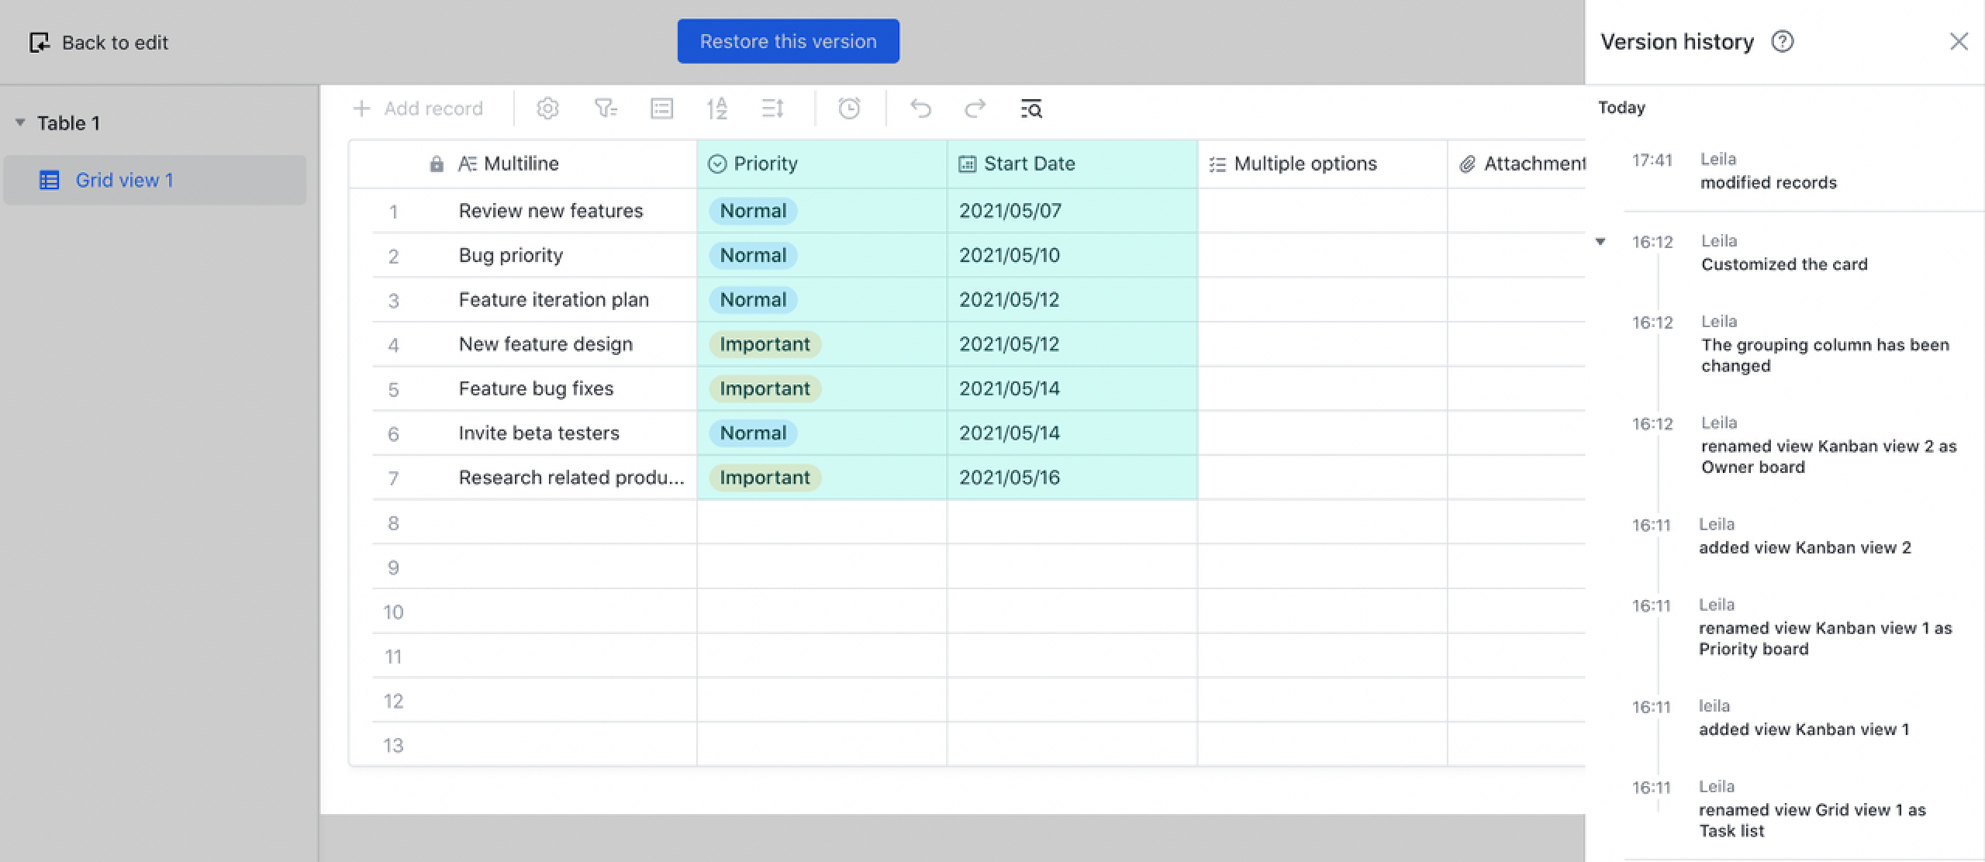Click the Attachment paperclip icon
1985x862 pixels.
point(1467,164)
